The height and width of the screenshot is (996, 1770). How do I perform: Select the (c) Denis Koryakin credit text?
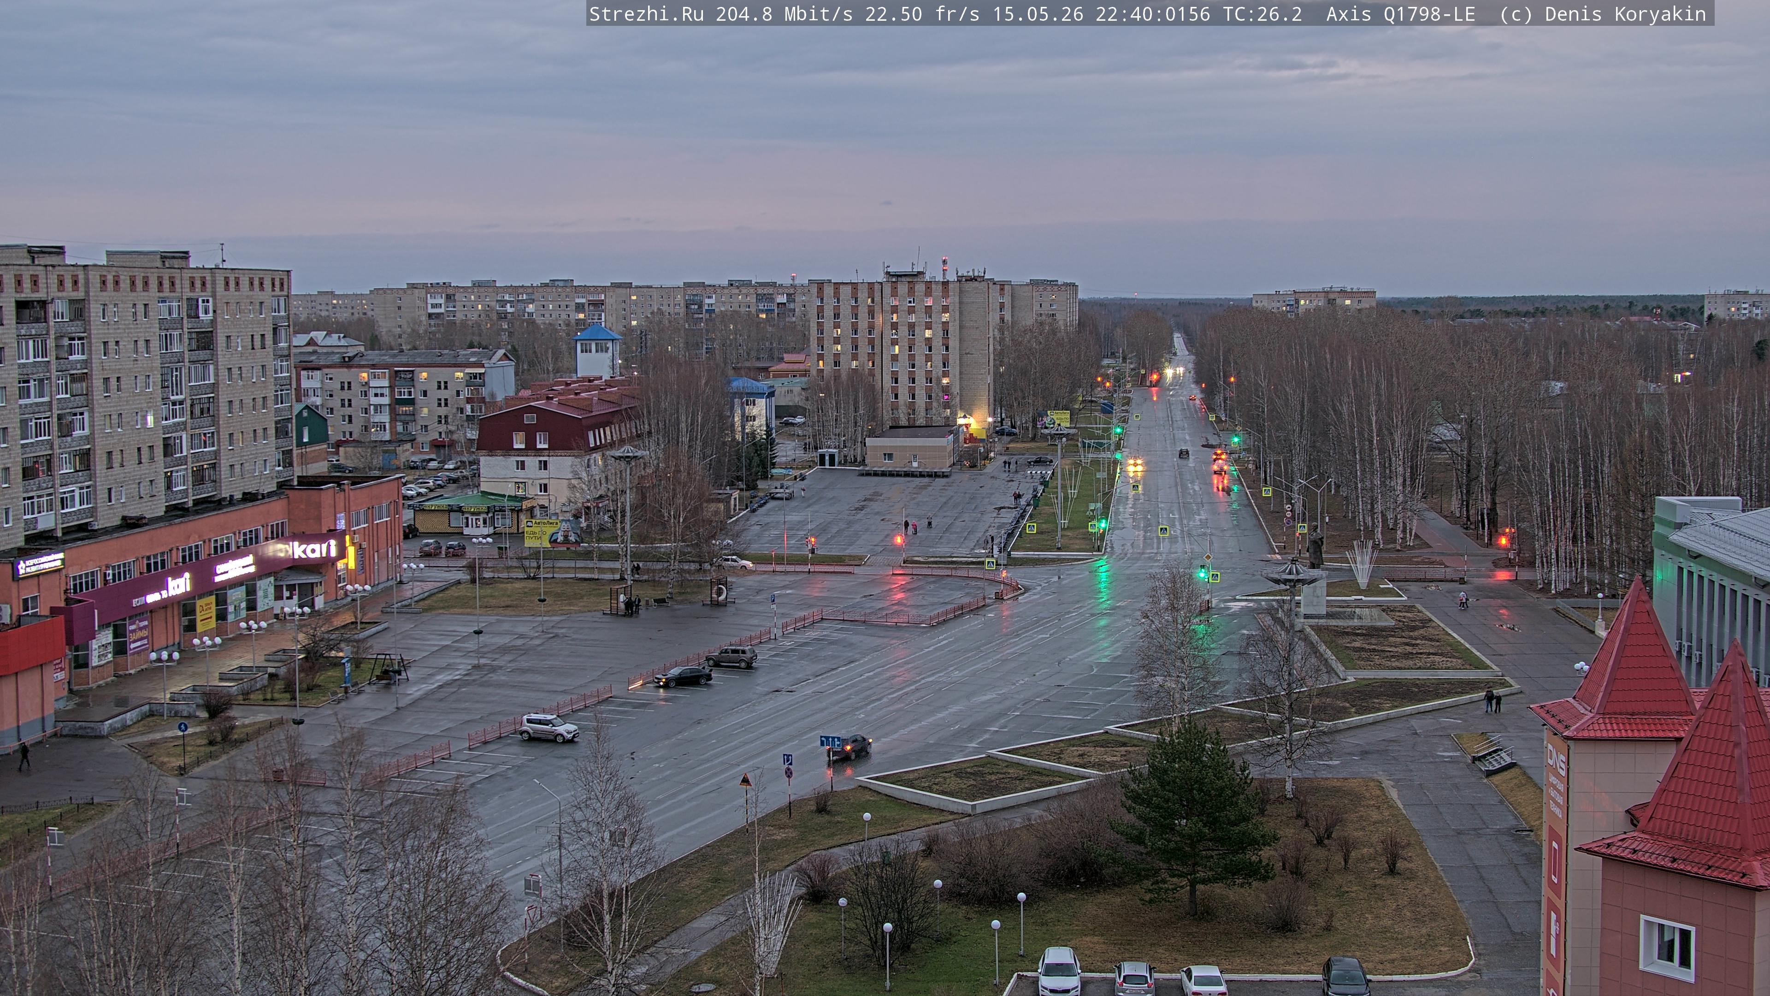1603,14
